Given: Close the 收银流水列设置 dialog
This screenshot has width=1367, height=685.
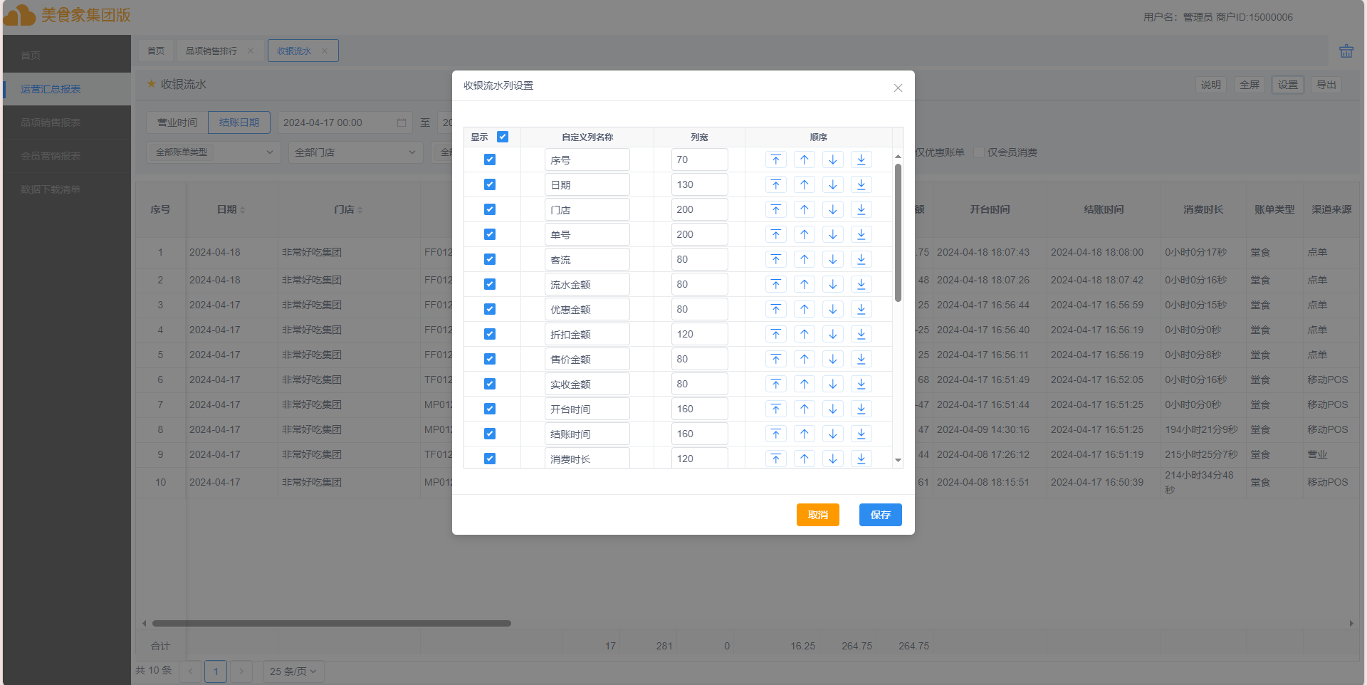Looking at the screenshot, I should pyautogui.click(x=898, y=88).
